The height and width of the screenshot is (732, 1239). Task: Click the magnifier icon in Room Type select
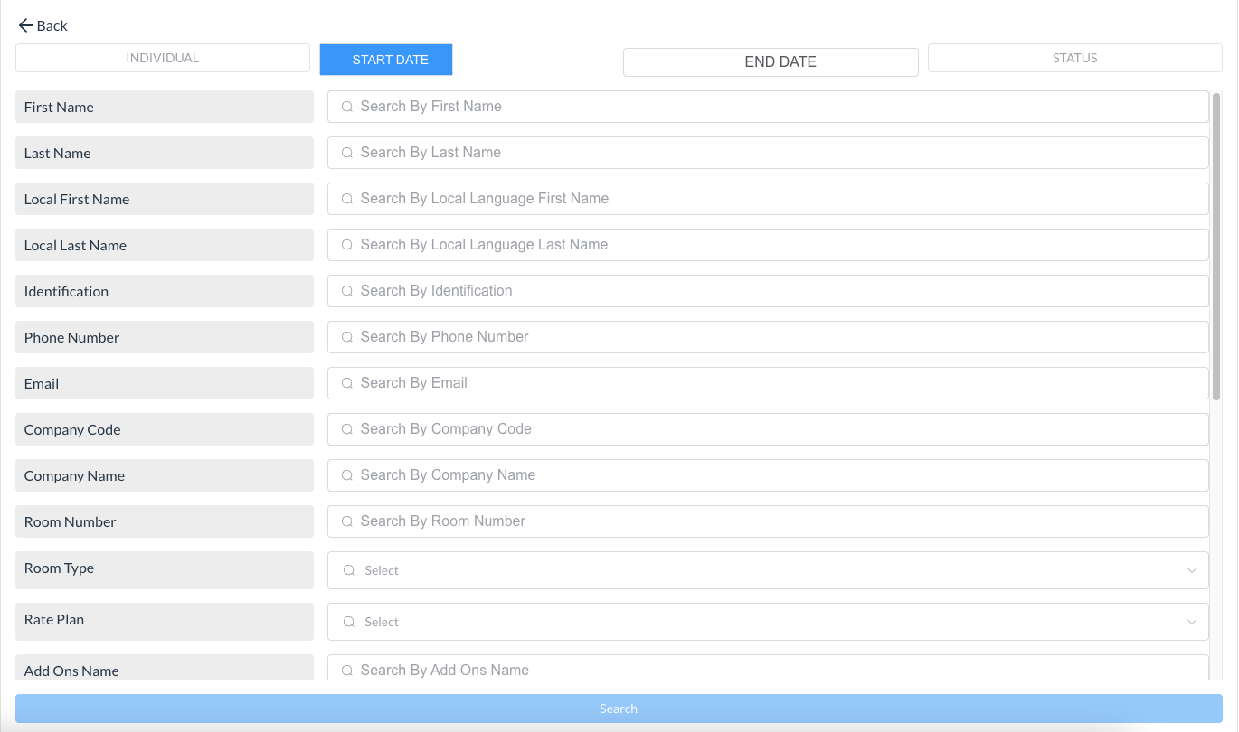point(349,570)
